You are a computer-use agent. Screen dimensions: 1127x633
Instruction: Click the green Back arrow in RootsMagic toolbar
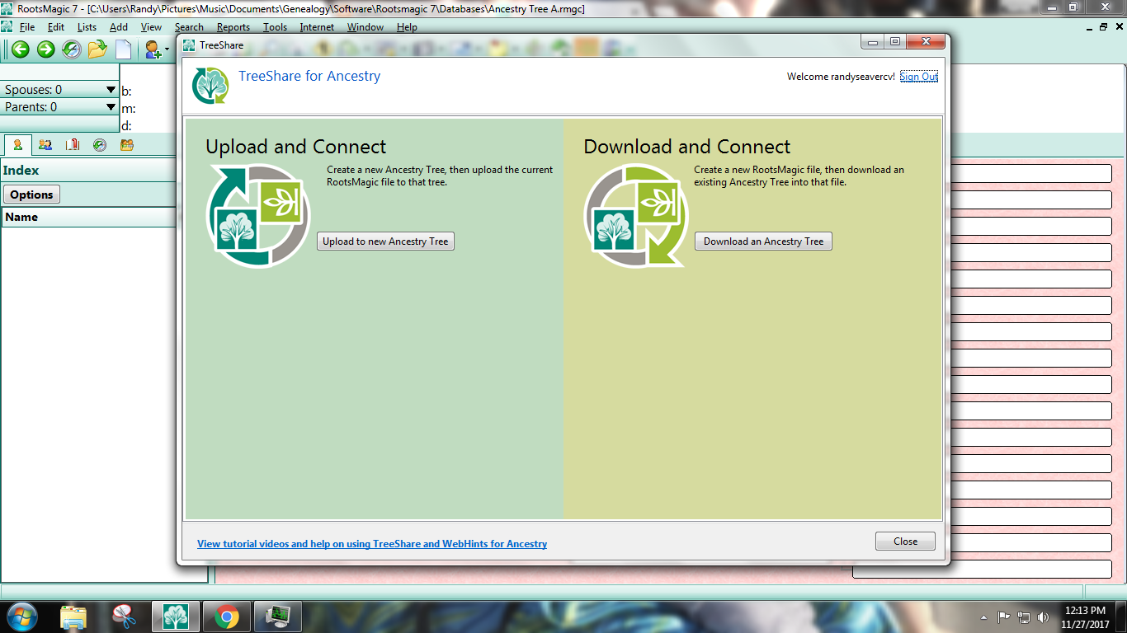coord(20,49)
